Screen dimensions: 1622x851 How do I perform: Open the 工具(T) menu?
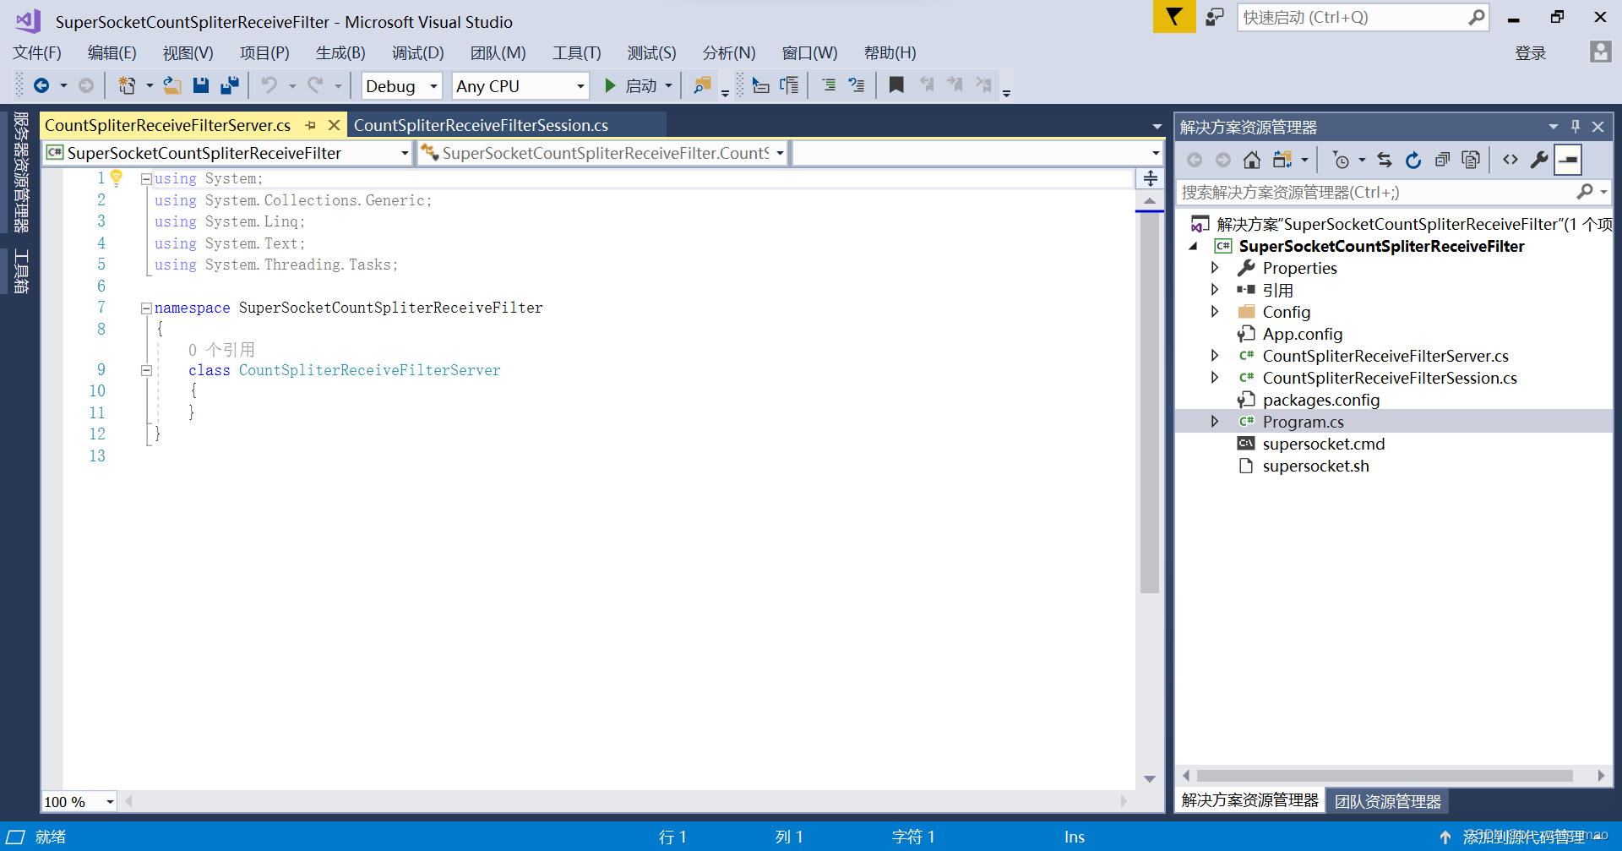point(576,52)
